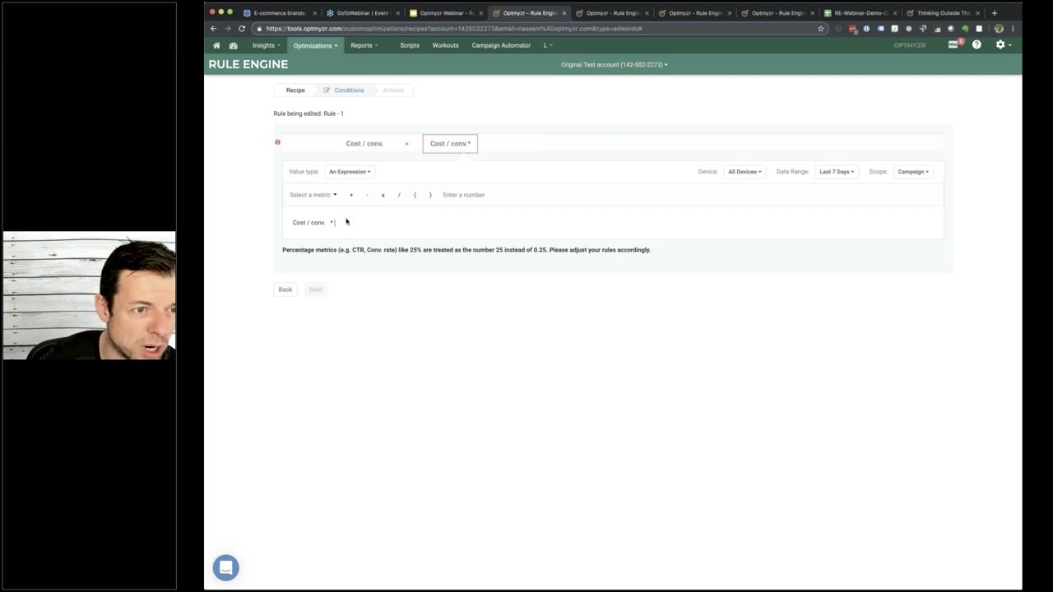This screenshot has height=592, width=1053.
Task: Switch to Thinking Outside The tab
Action: click(x=943, y=13)
